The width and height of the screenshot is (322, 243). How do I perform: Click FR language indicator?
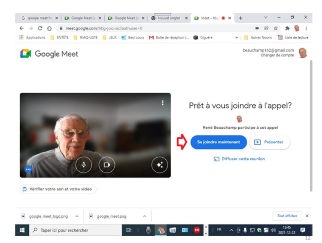[219, 229]
